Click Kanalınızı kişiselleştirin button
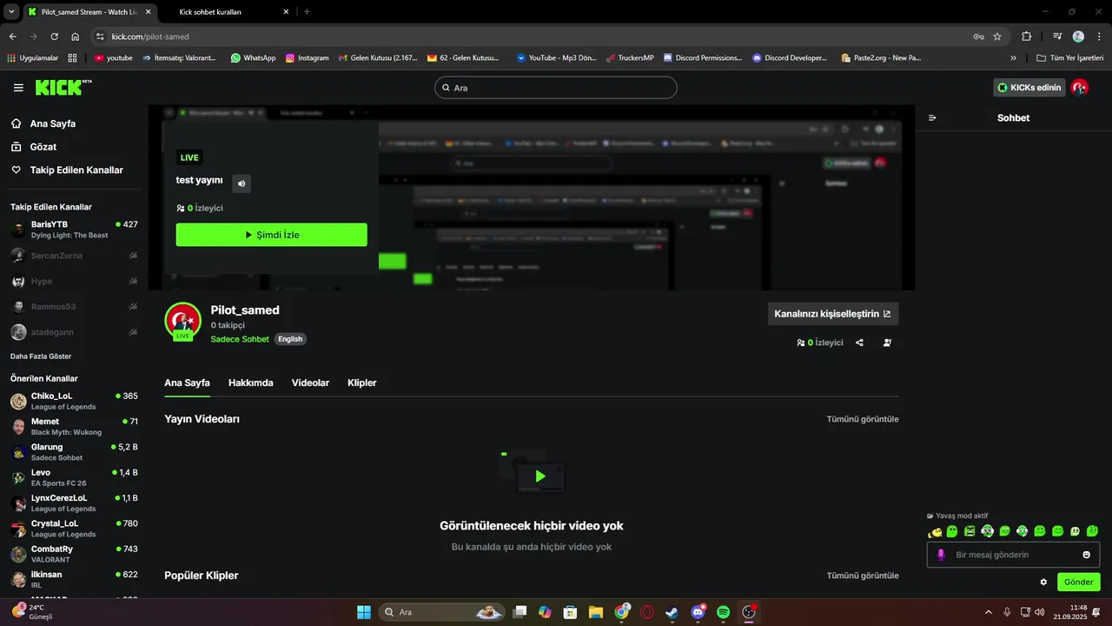This screenshot has height=626, width=1112. (x=833, y=314)
